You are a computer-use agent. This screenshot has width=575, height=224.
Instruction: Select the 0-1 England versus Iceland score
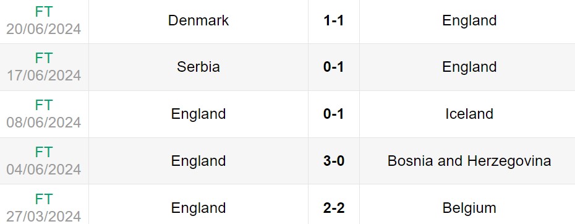[x=334, y=114]
